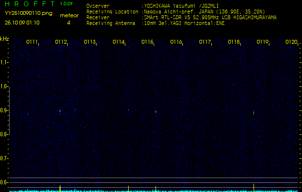Click the meteor echo just after 0112

pos(60,111)
